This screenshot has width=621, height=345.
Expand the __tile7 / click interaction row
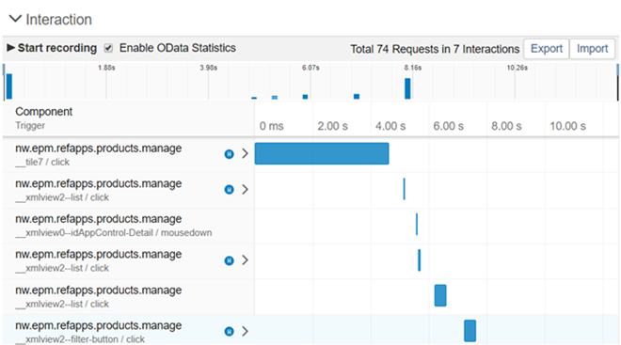(246, 153)
